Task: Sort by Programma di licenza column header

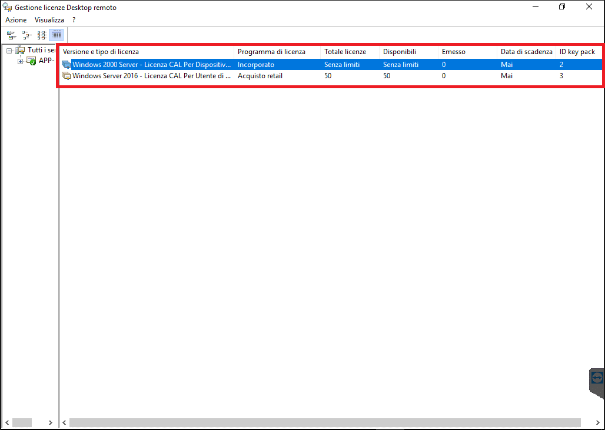Action: [x=277, y=52]
